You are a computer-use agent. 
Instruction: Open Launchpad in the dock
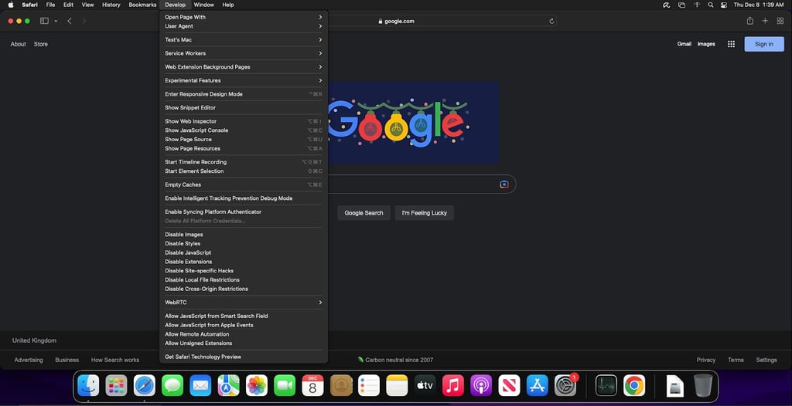pyautogui.click(x=117, y=386)
